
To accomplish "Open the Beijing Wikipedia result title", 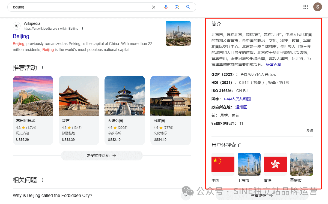I will pyautogui.click(x=21, y=36).
